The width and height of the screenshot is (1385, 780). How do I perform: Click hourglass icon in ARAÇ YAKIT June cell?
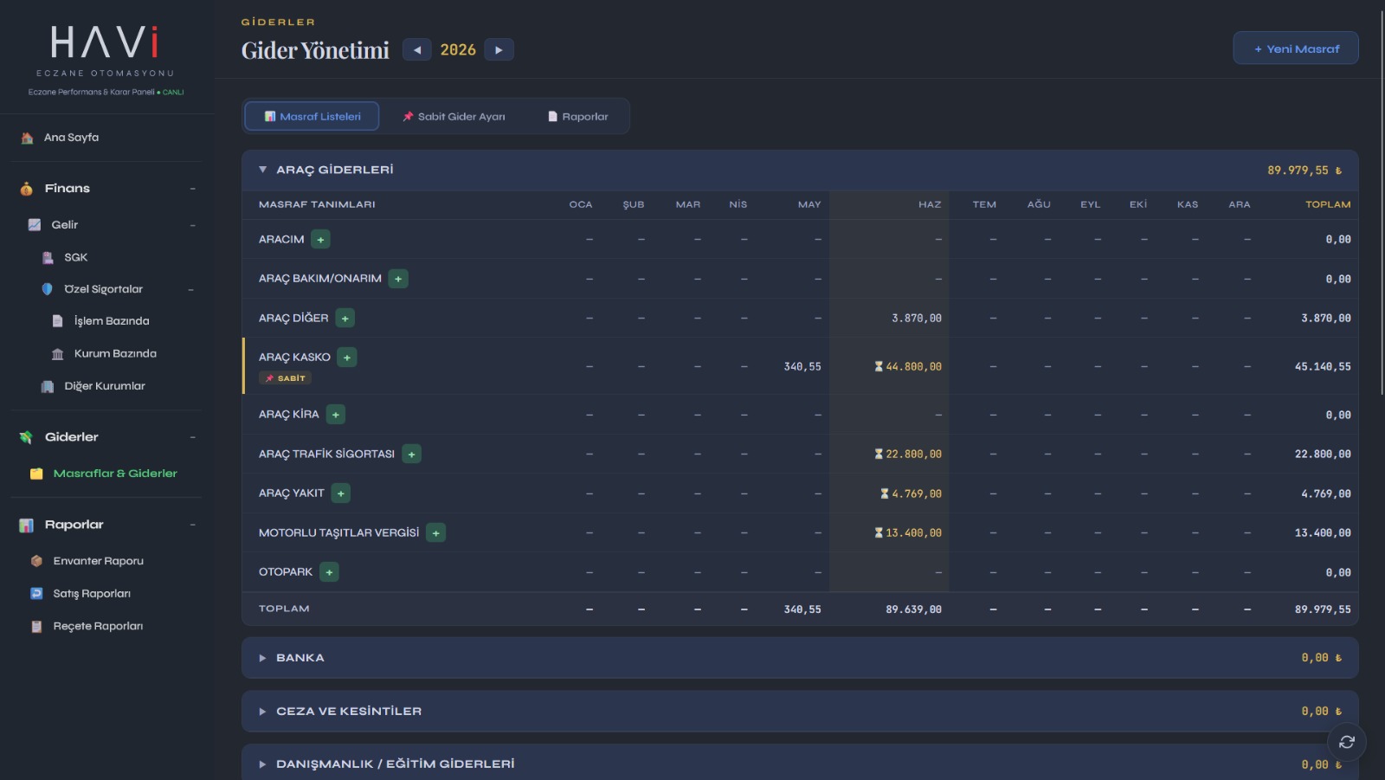pos(885,494)
